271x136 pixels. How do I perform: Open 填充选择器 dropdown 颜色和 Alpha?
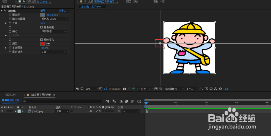[x=55, y=19]
